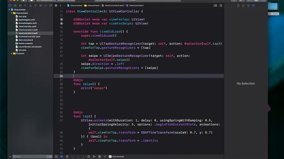Open the Symbol navigator tab

coord(20,6)
